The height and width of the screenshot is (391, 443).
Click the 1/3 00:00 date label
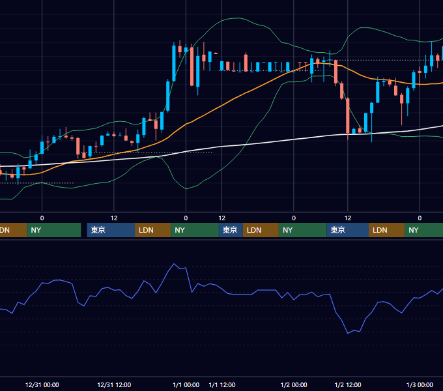(x=420, y=384)
